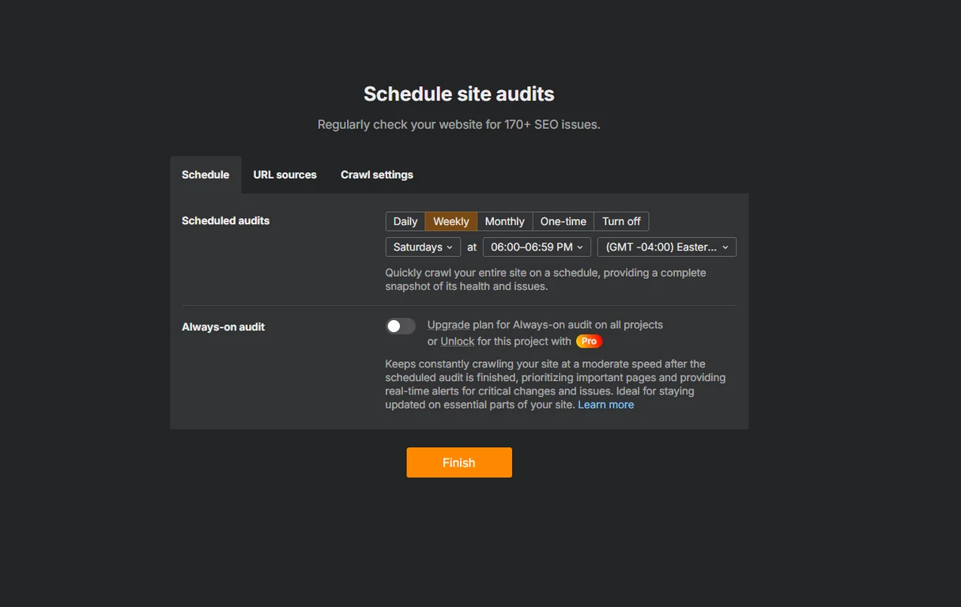
Task: Click 'Regularly check your website' subtitle text
Action: click(459, 125)
